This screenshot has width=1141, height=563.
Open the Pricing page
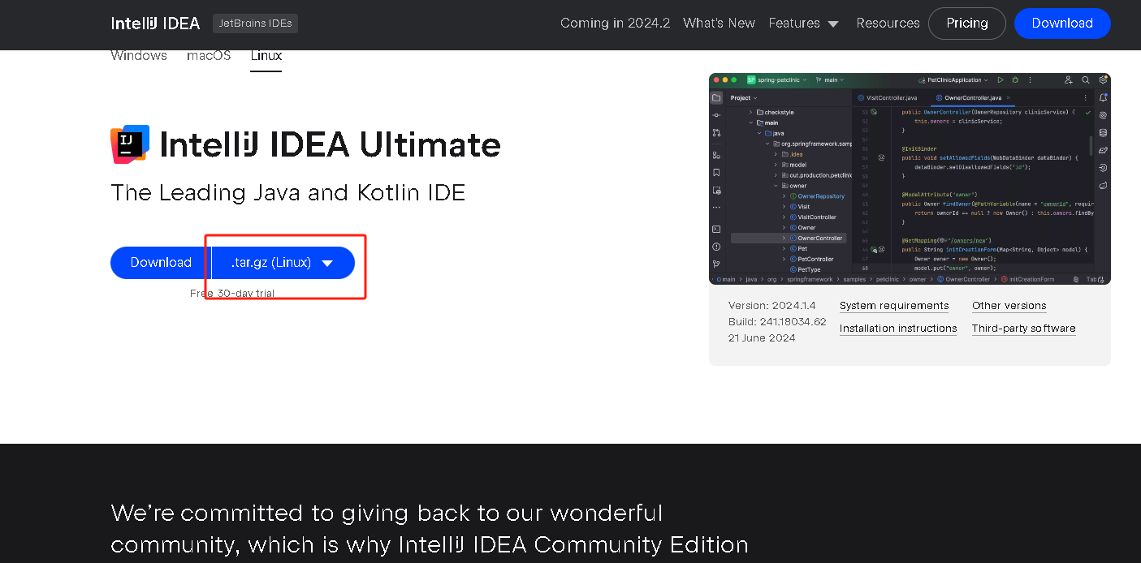coord(966,24)
